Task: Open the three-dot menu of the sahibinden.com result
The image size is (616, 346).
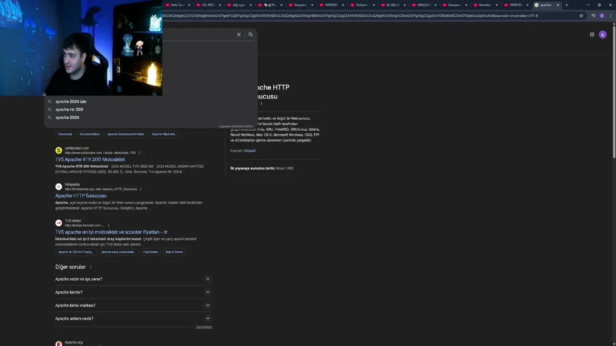Action: [x=139, y=153]
